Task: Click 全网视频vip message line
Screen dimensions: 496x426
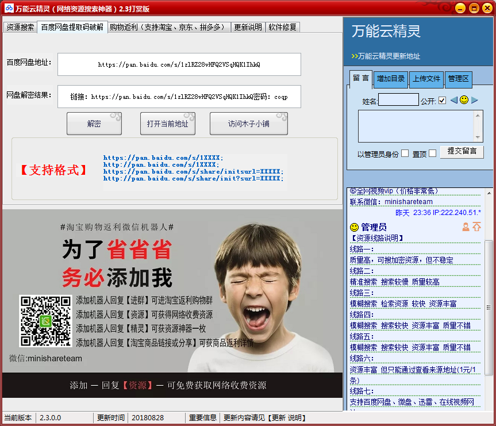Action: tap(394, 191)
